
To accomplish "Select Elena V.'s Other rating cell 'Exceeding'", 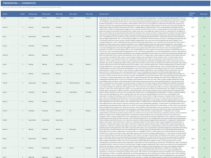I will pos(90,96).
